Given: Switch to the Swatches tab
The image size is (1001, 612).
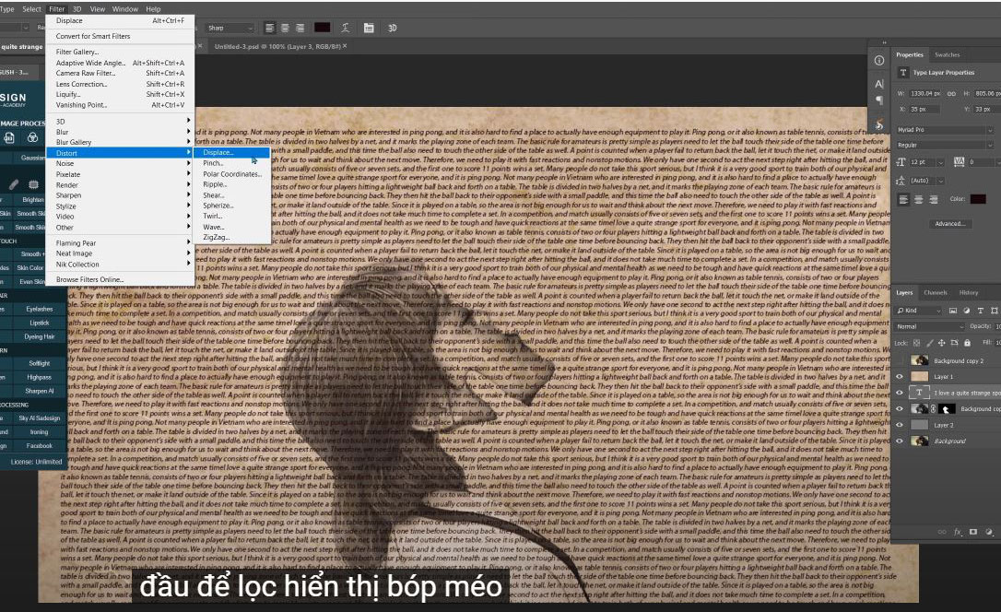Looking at the screenshot, I should pyautogui.click(x=947, y=54).
